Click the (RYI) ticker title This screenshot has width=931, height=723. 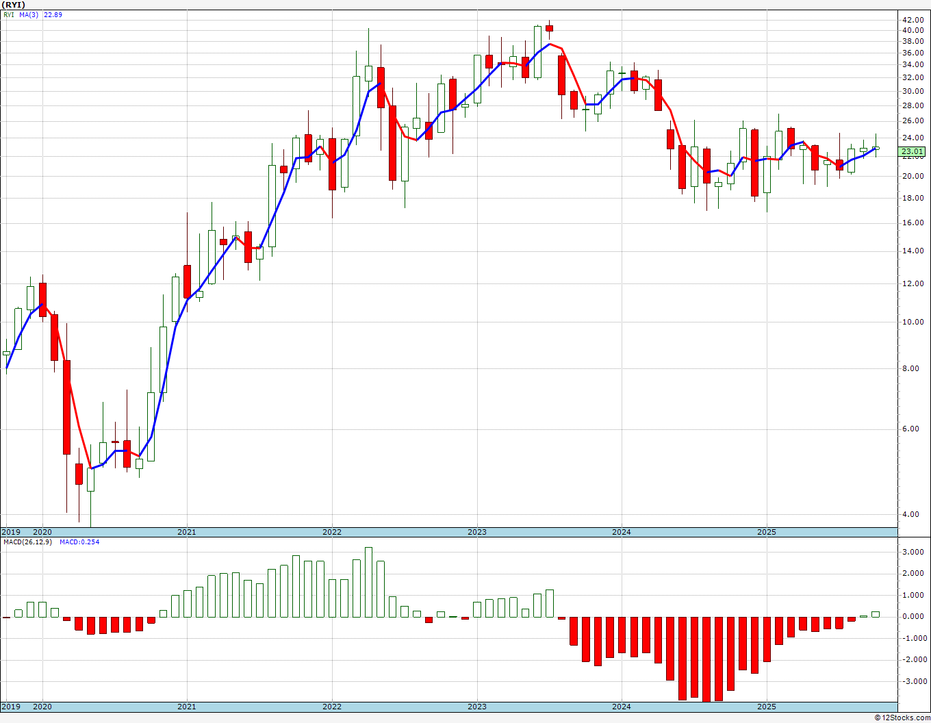(14, 5)
